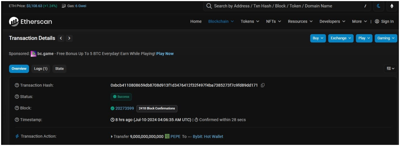Open the Play dropdown
Image resolution: width=400 pixels, height=146 pixels.
364,38
